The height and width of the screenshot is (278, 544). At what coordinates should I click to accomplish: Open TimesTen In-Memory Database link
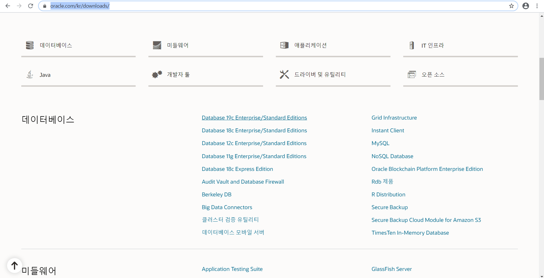pos(410,233)
